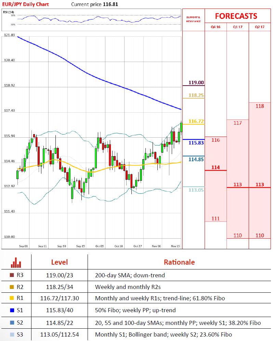The width and height of the screenshot is (273, 341).
Task: Click the 114.85 support level label
Action: tap(196, 160)
